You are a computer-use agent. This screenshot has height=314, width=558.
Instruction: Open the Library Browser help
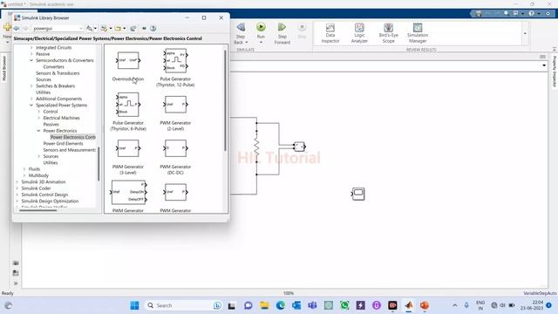pos(153,28)
